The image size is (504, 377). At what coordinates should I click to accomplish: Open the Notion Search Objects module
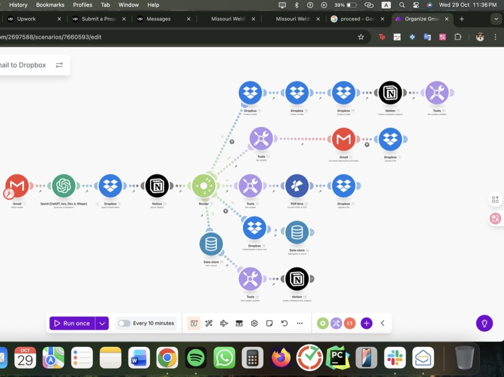pos(157,186)
